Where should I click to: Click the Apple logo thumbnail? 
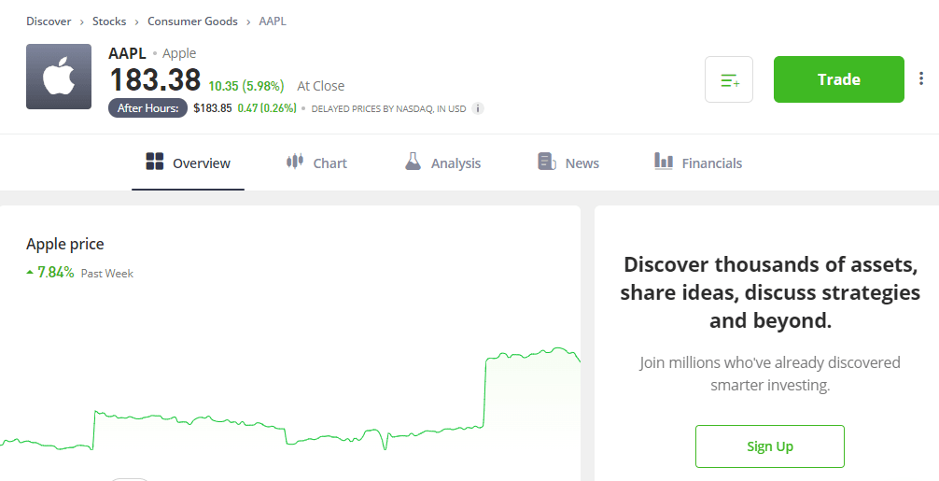point(59,77)
